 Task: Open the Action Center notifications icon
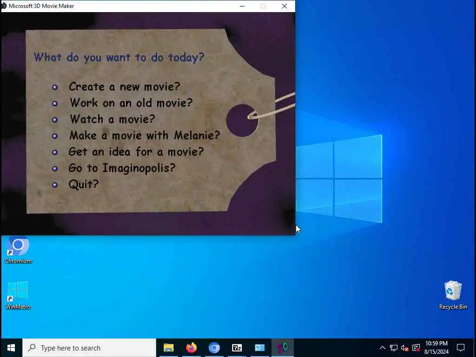tap(461, 348)
